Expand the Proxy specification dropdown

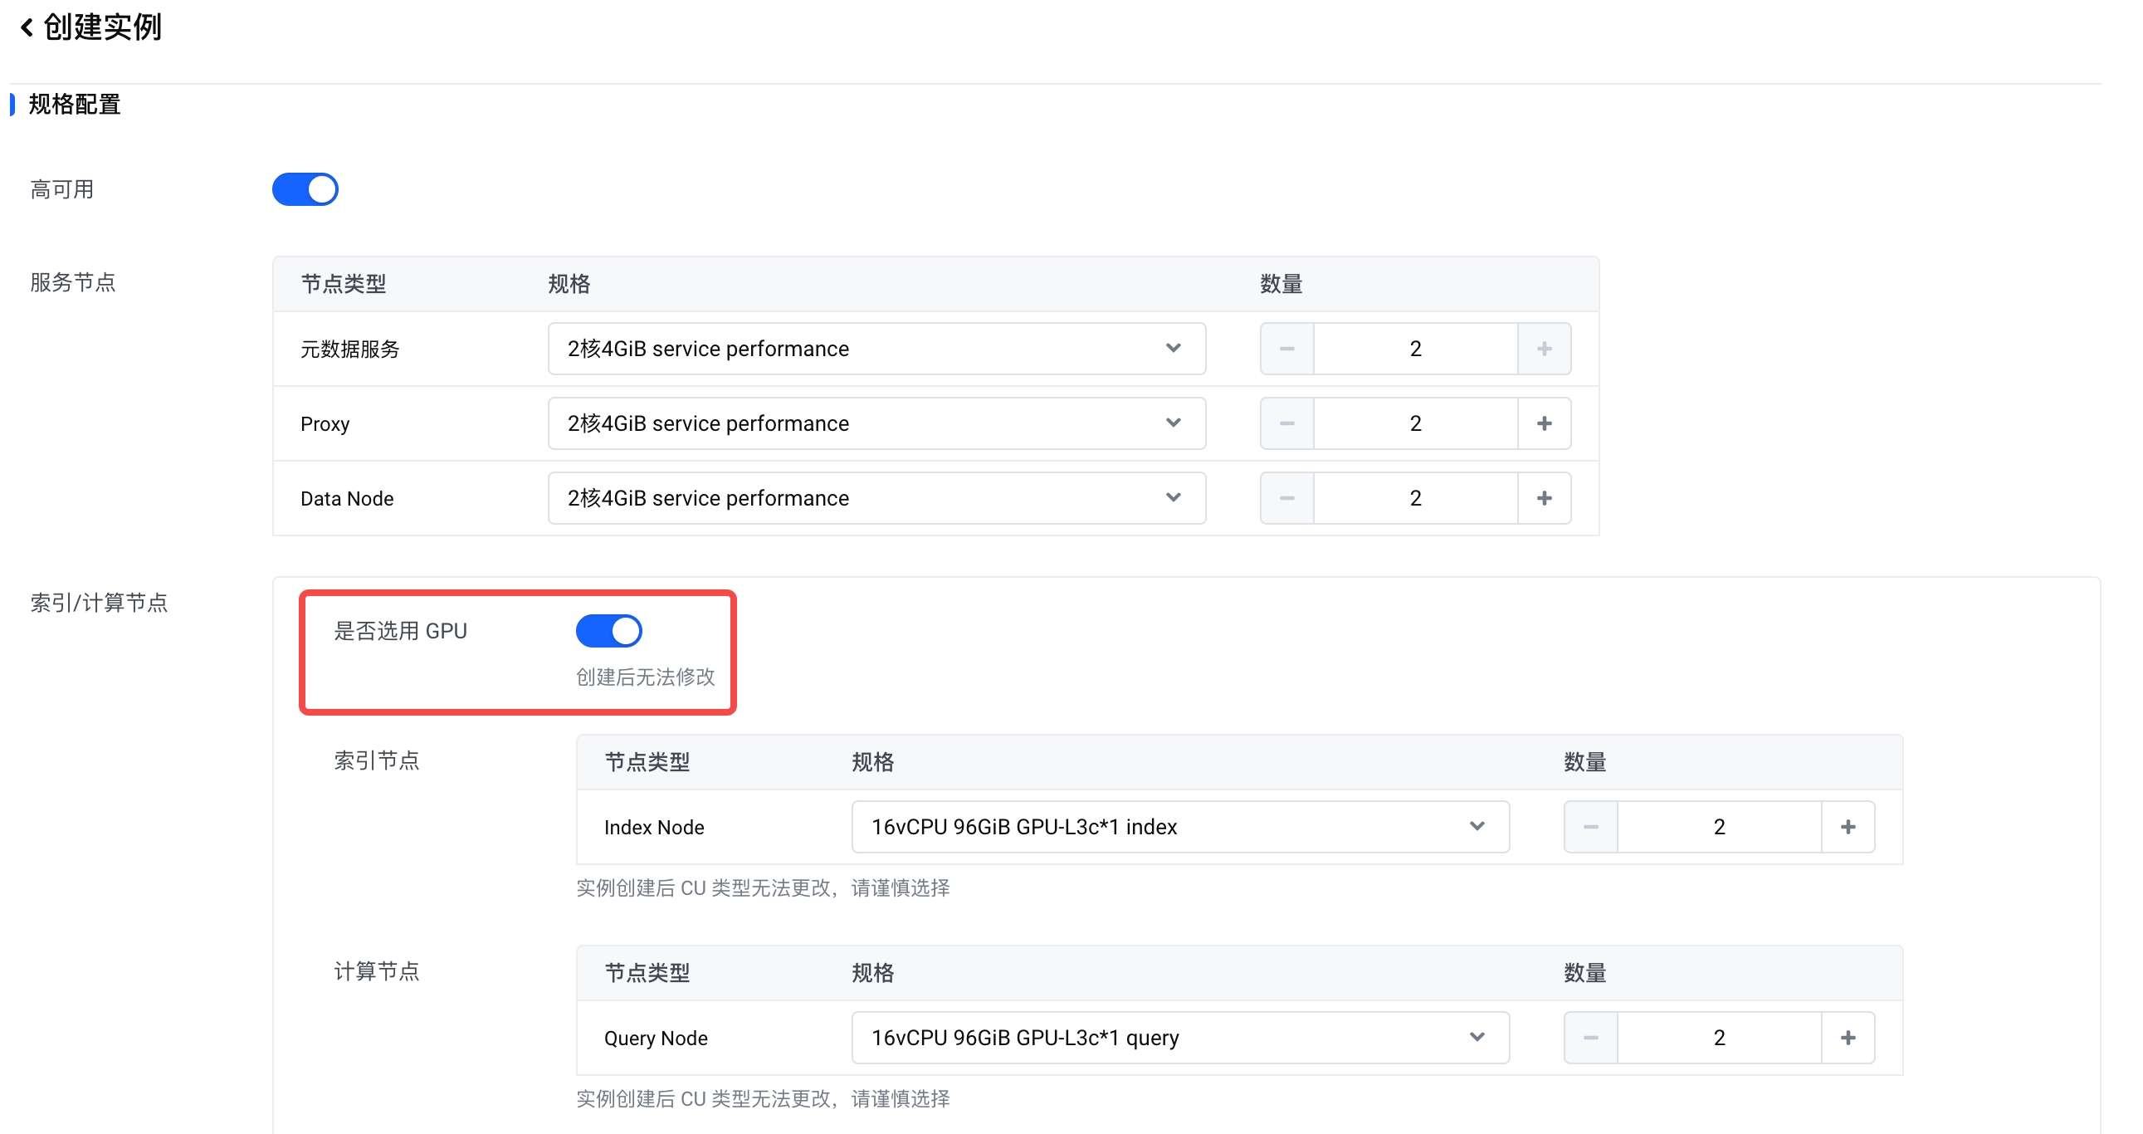click(x=876, y=423)
